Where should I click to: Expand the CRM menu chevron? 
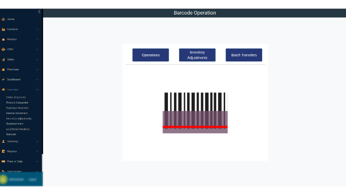[37, 49]
